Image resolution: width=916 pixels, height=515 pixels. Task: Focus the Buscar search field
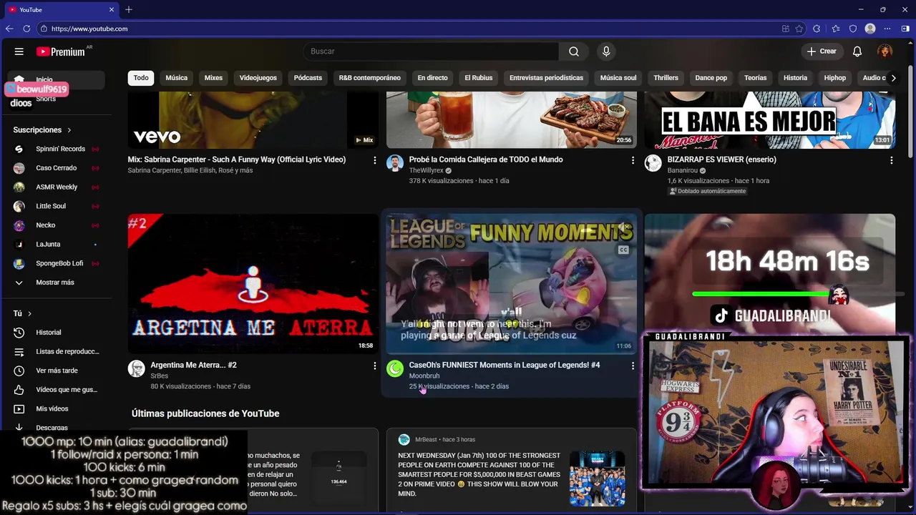click(432, 51)
